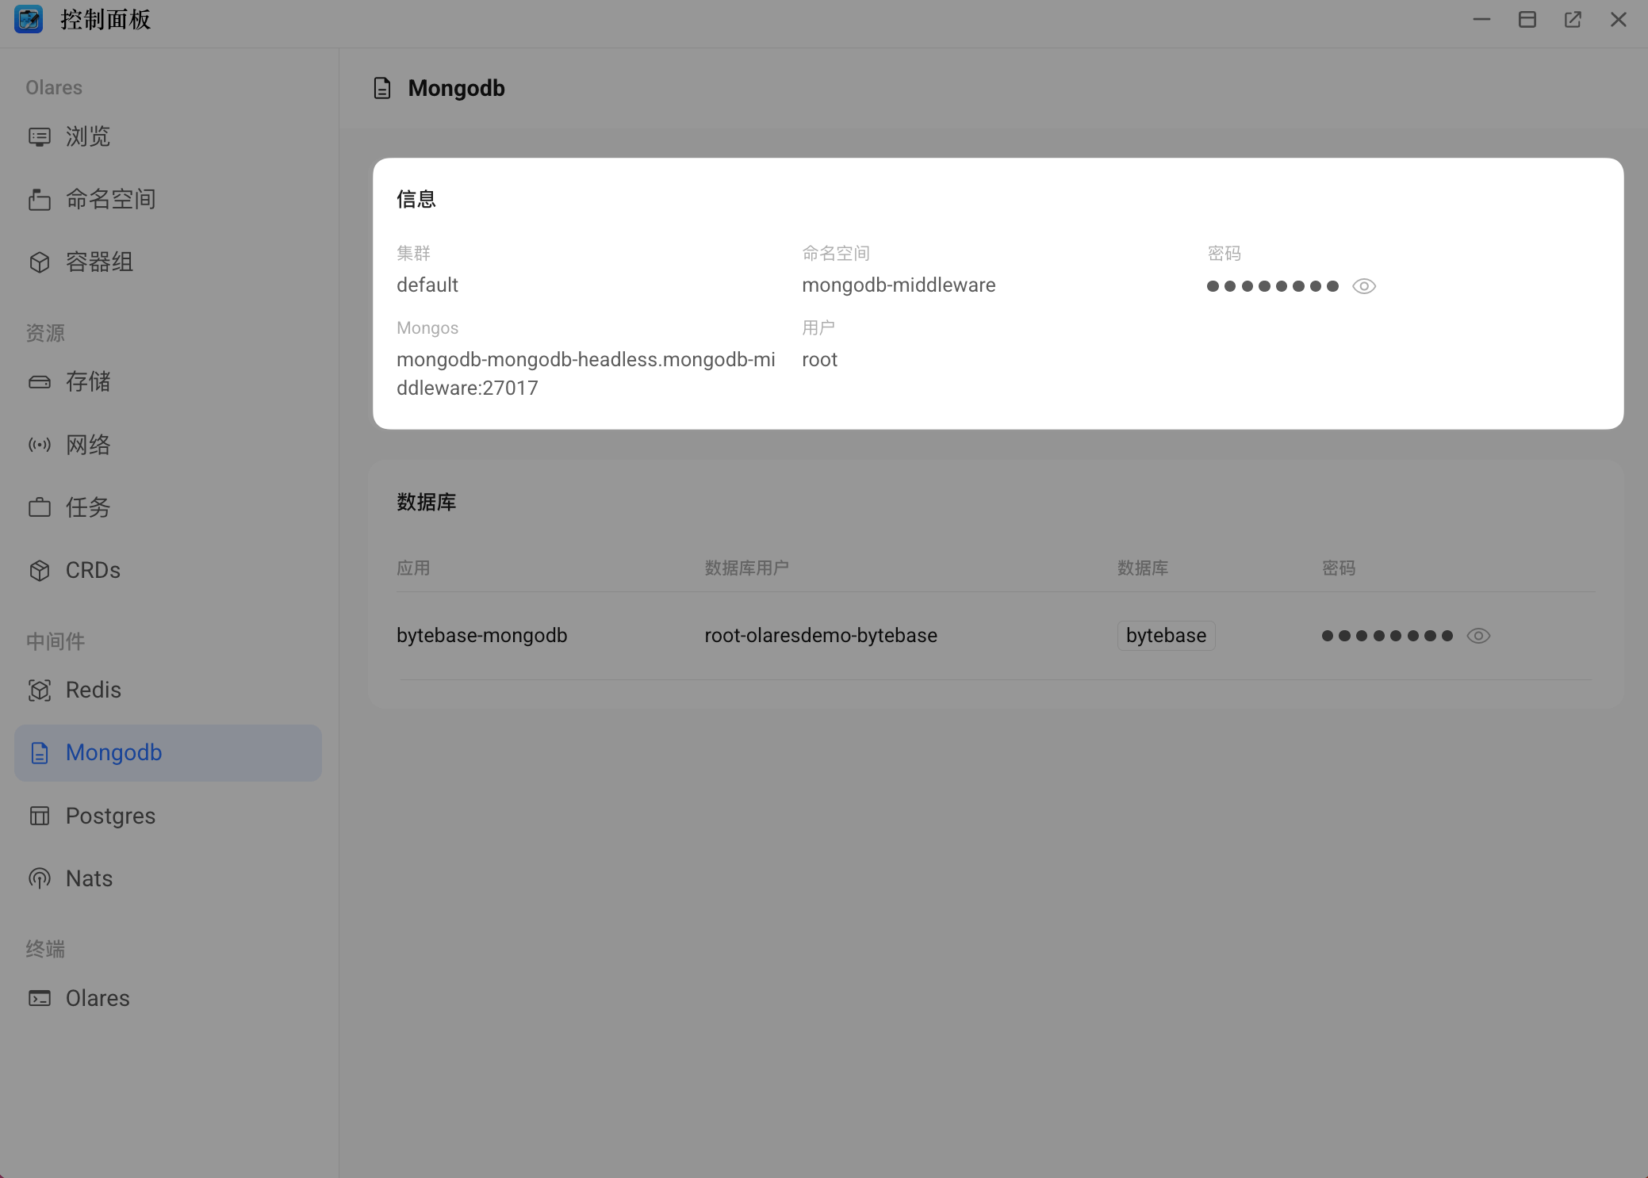This screenshot has height=1178, width=1648.
Task: Switch to the Postgres middleware section
Action: click(110, 815)
